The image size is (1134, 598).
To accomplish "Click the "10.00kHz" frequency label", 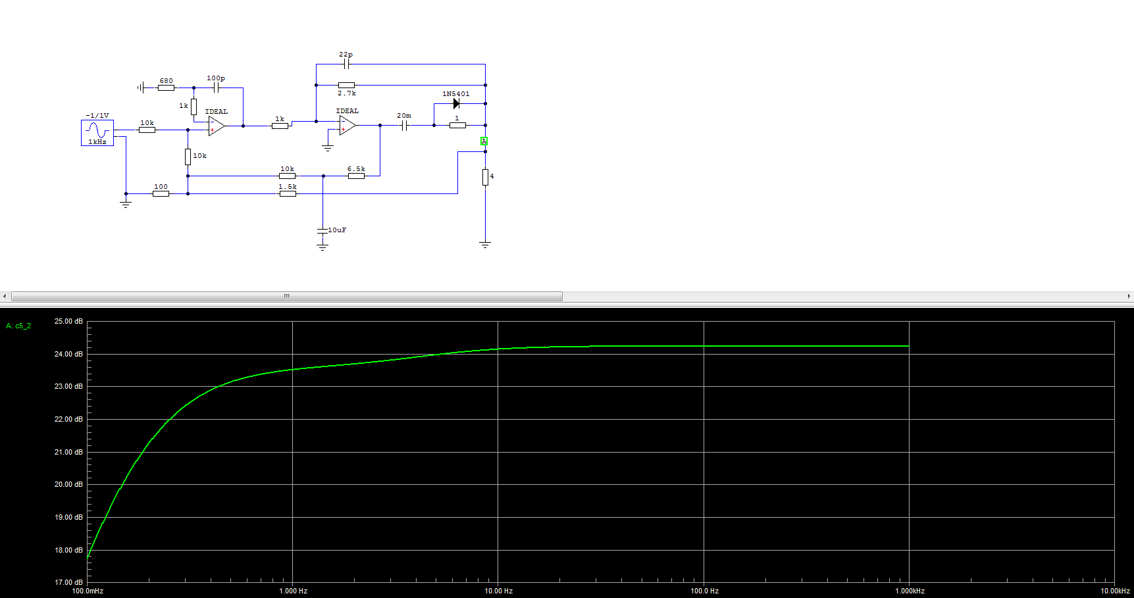I will 1116,591.
